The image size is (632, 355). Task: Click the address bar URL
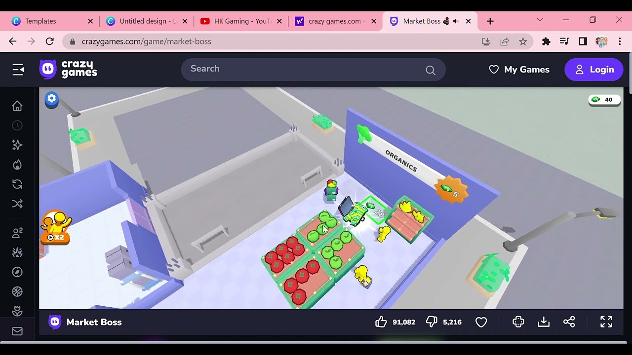click(147, 41)
